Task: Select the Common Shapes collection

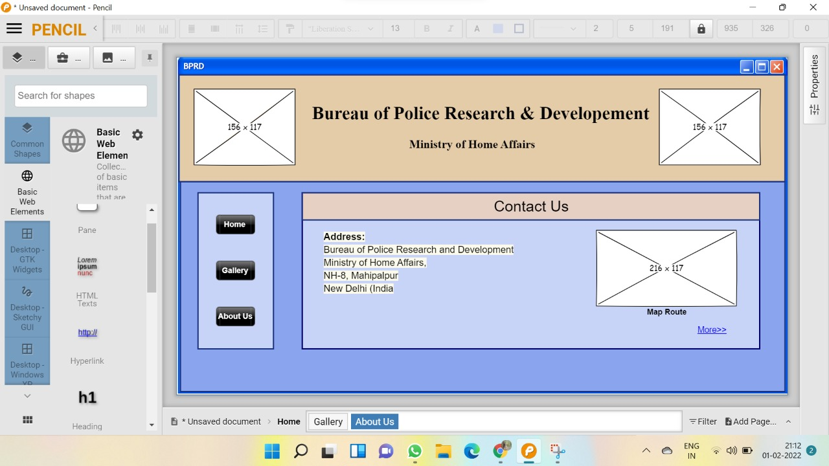Action: point(27,140)
